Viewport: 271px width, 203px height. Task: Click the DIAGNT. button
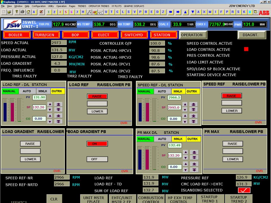(x=252, y=35)
